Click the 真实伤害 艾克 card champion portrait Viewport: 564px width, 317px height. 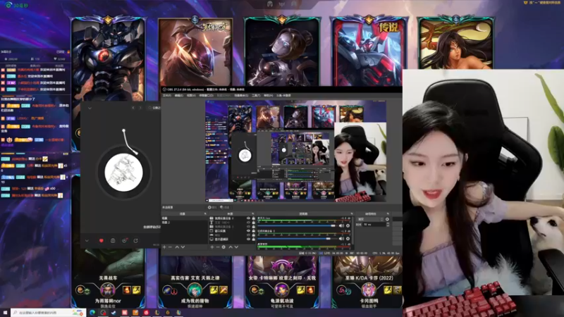pos(195,290)
